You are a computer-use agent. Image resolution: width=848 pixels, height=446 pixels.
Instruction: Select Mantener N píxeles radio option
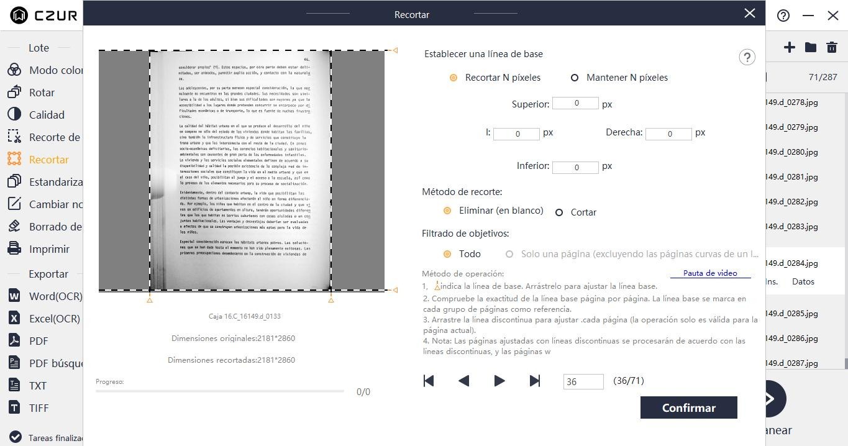(x=575, y=78)
